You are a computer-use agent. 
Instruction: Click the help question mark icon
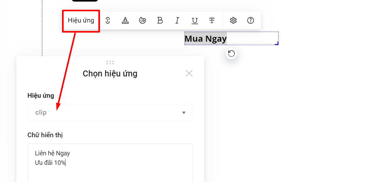pyautogui.click(x=251, y=21)
